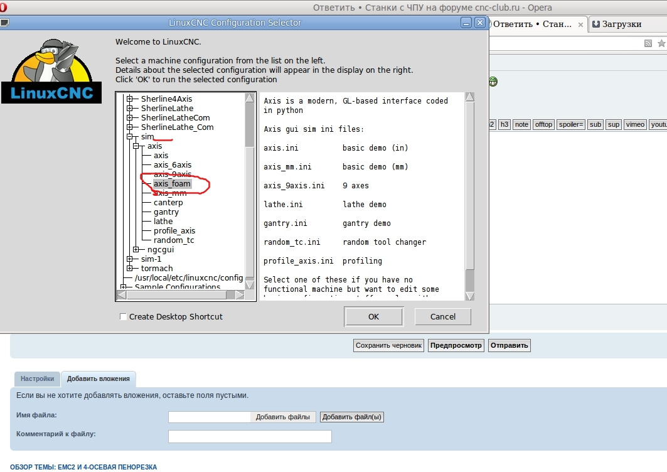This screenshot has width=667, height=472.
Task: Click Сохранить черновик button
Action: (x=389, y=346)
